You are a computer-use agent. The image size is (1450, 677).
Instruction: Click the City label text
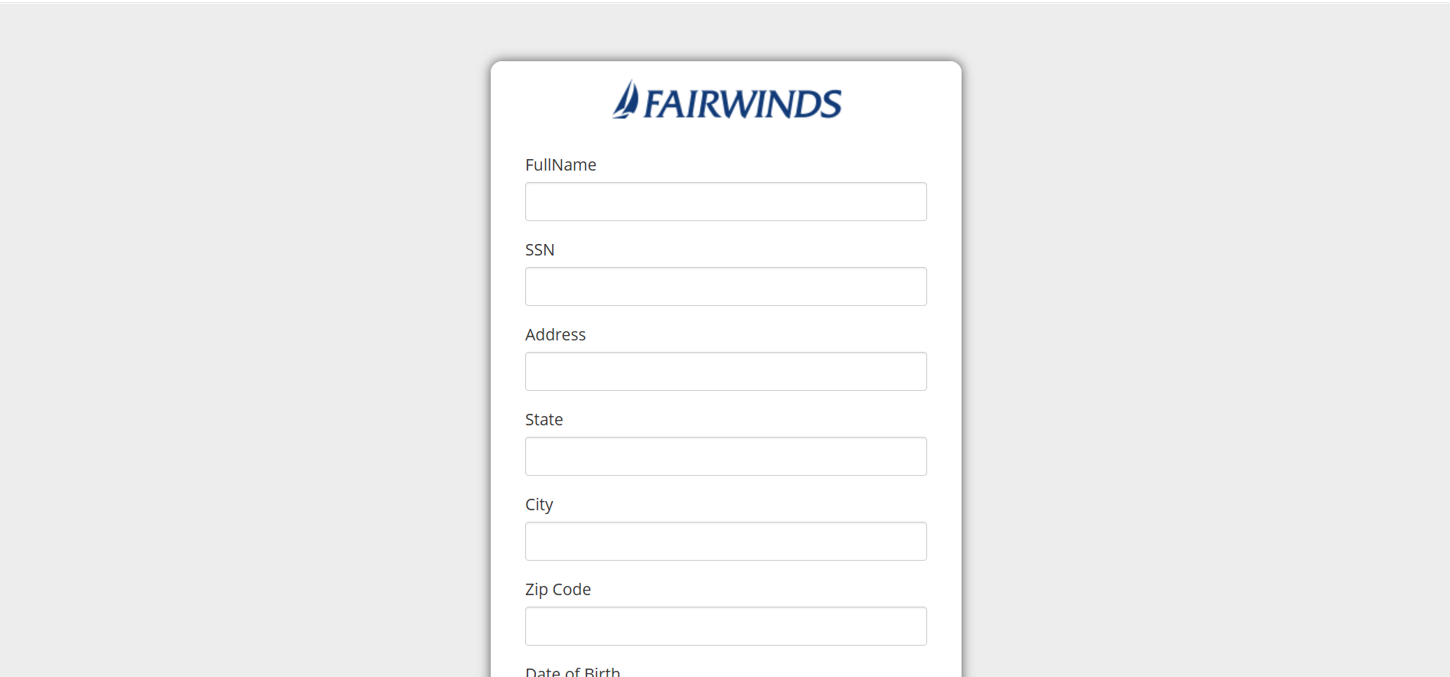539,505
